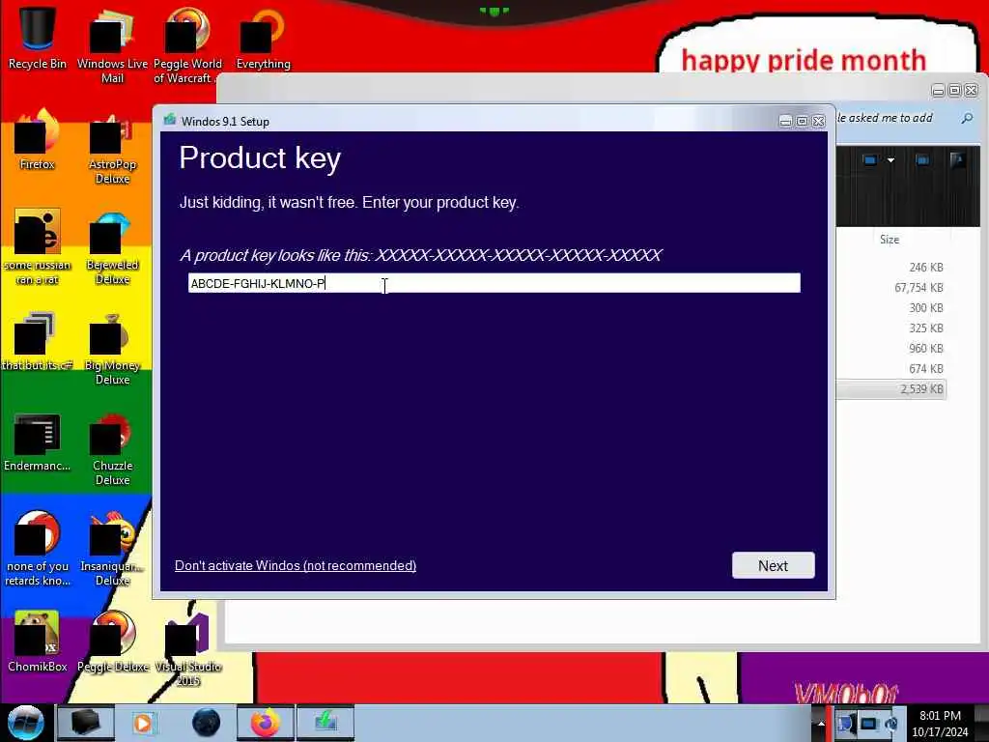
Task: Maximize the Windos 9.1 Setup window
Action: click(802, 121)
